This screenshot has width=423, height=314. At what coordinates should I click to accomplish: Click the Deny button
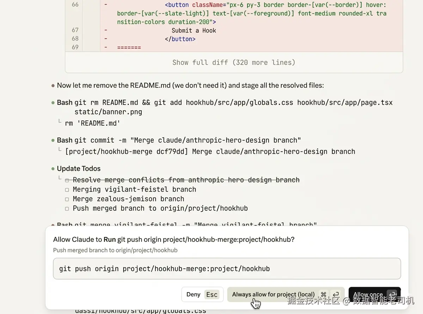[202, 294]
